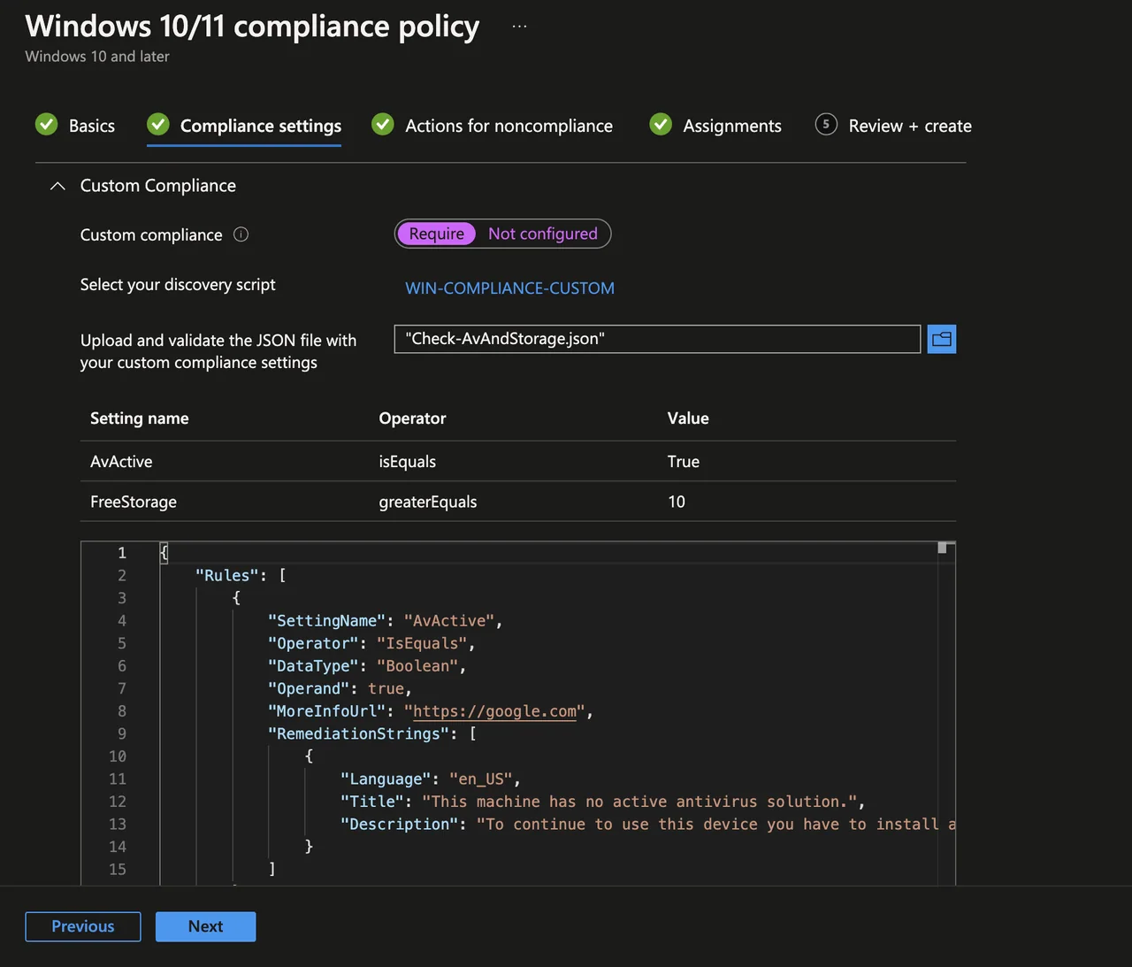Go to the Basics tab
Image resolution: width=1132 pixels, height=967 pixels.
pyautogui.click(x=92, y=126)
